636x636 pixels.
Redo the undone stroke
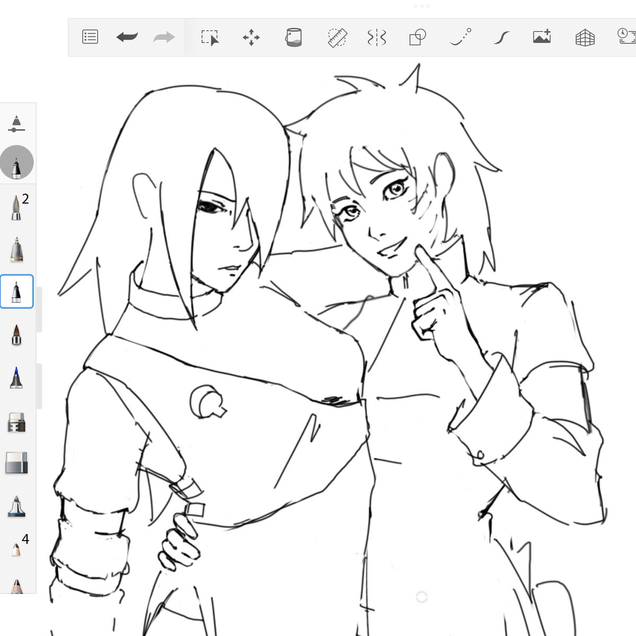coord(164,37)
